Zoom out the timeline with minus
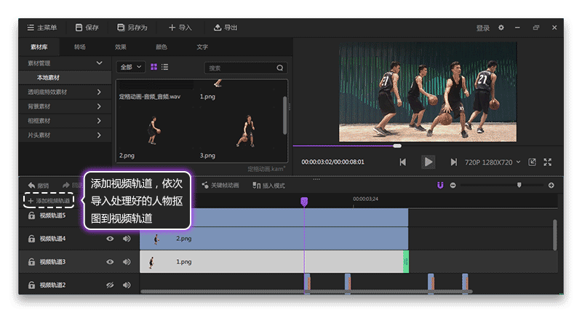 (x=453, y=186)
